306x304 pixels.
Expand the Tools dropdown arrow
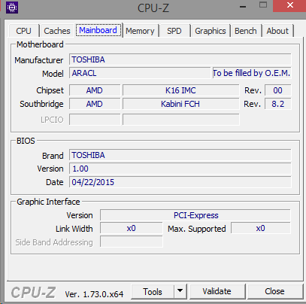[180, 292]
